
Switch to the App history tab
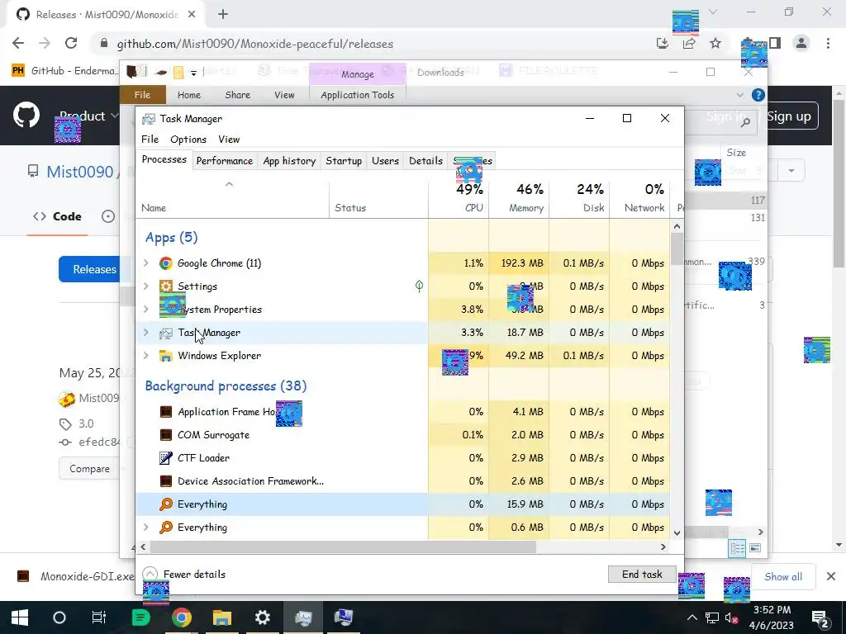pos(289,161)
